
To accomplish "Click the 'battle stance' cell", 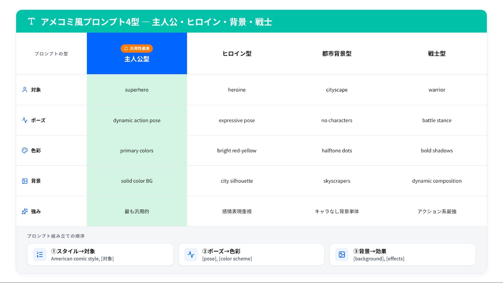I will click(x=437, y=120).
